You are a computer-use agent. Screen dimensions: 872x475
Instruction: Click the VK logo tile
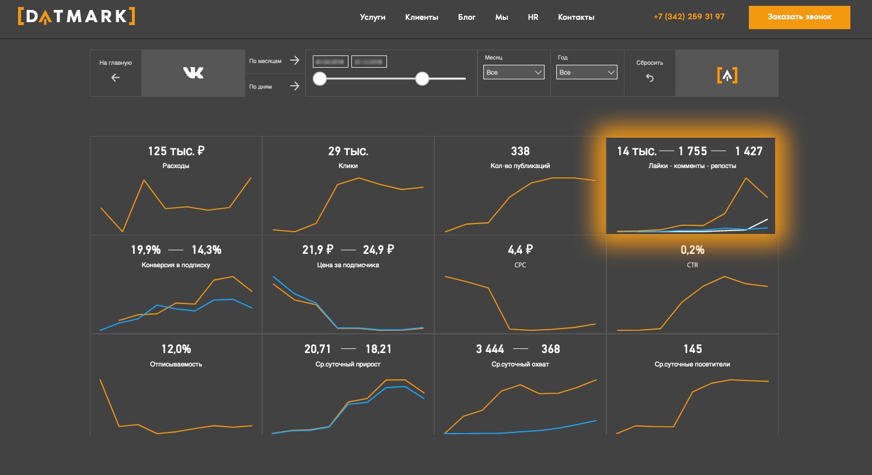coord(193,73)
